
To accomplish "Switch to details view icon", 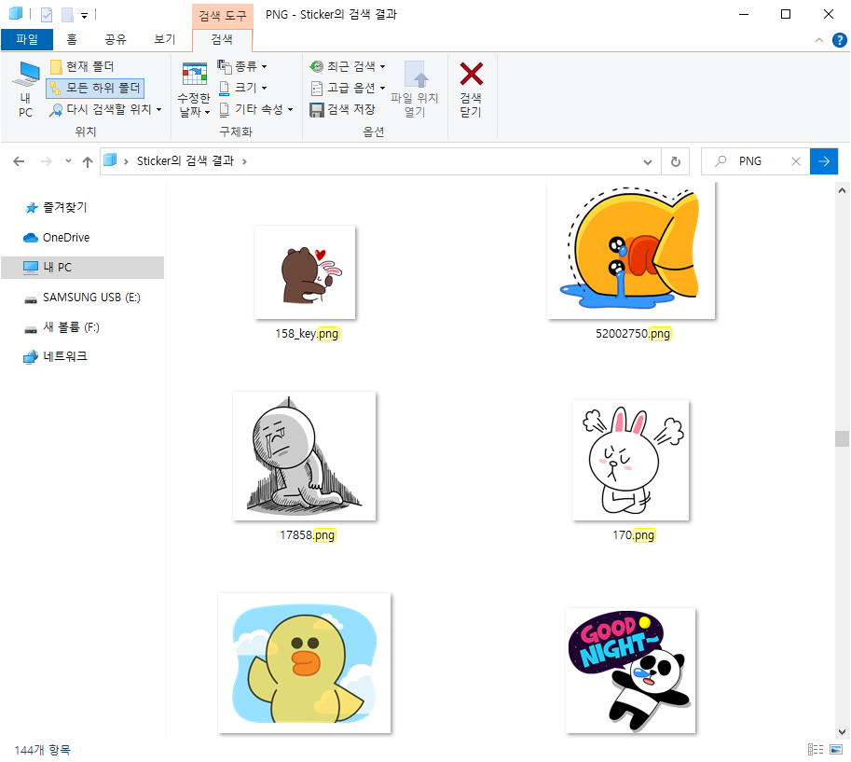I will pyautogui.click(x=816, y=750).
